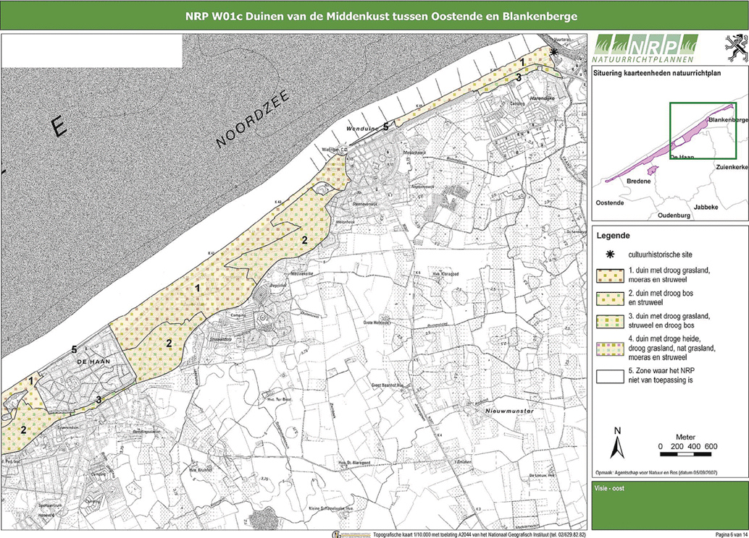This screenshot has width=749, height=538.
Task: Click the 'Sportcentrum' label near Haneveld
Action: click(x=49, y=504)
